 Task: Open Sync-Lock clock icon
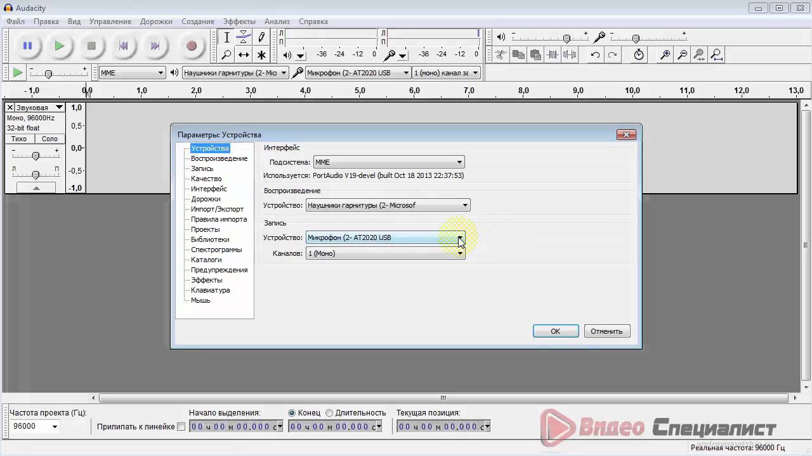point(639,54)
